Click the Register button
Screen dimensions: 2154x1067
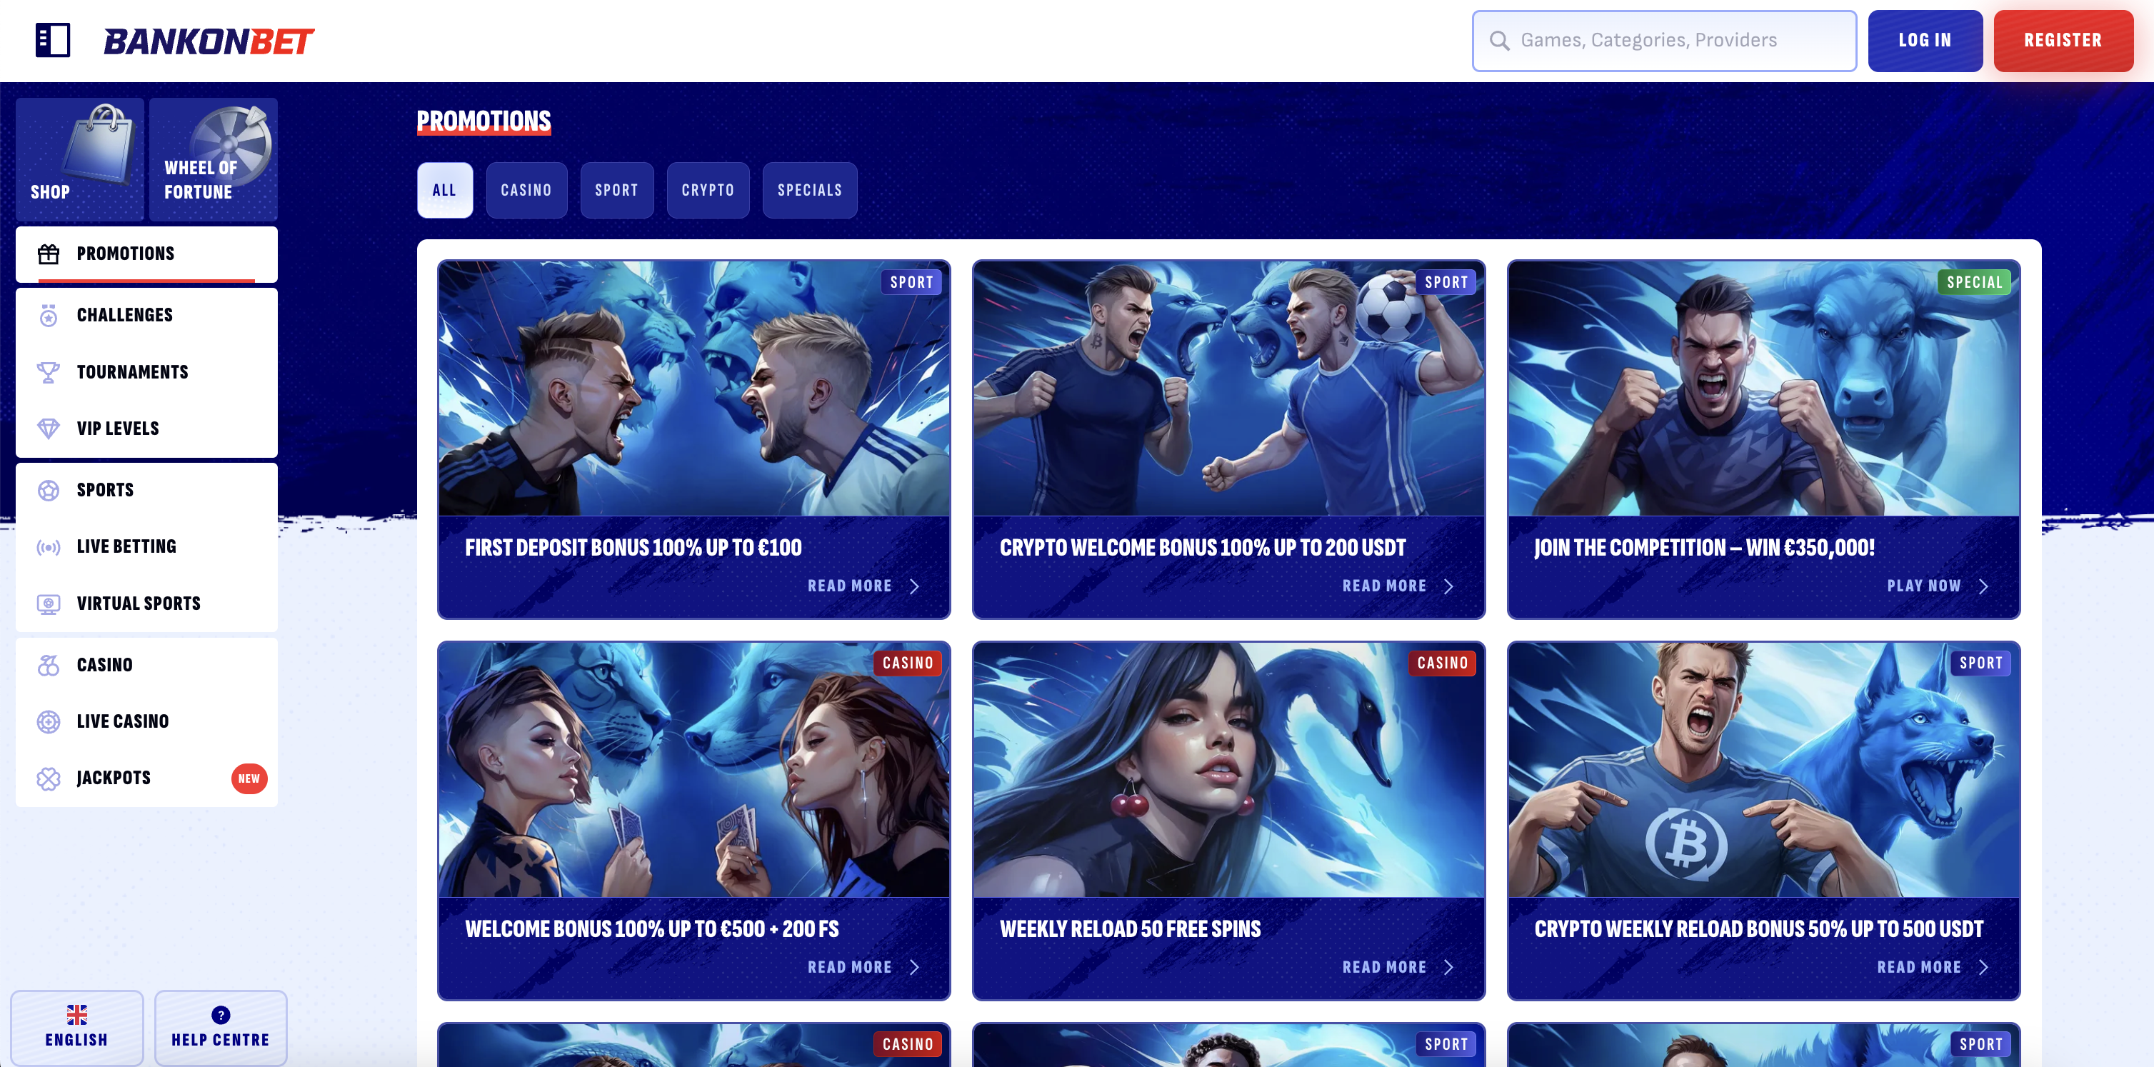(2063, 41)
